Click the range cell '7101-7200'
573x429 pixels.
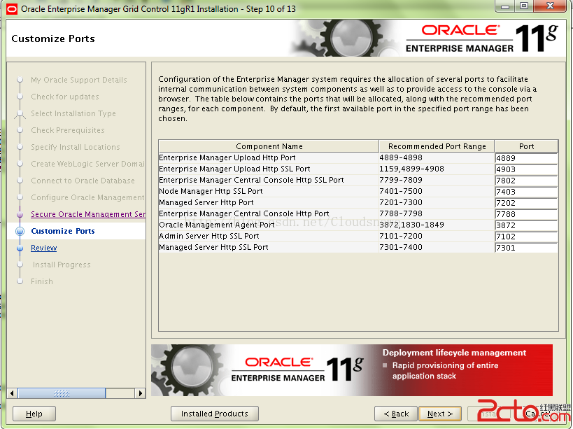pyautogui.click(x=401, y=236)
